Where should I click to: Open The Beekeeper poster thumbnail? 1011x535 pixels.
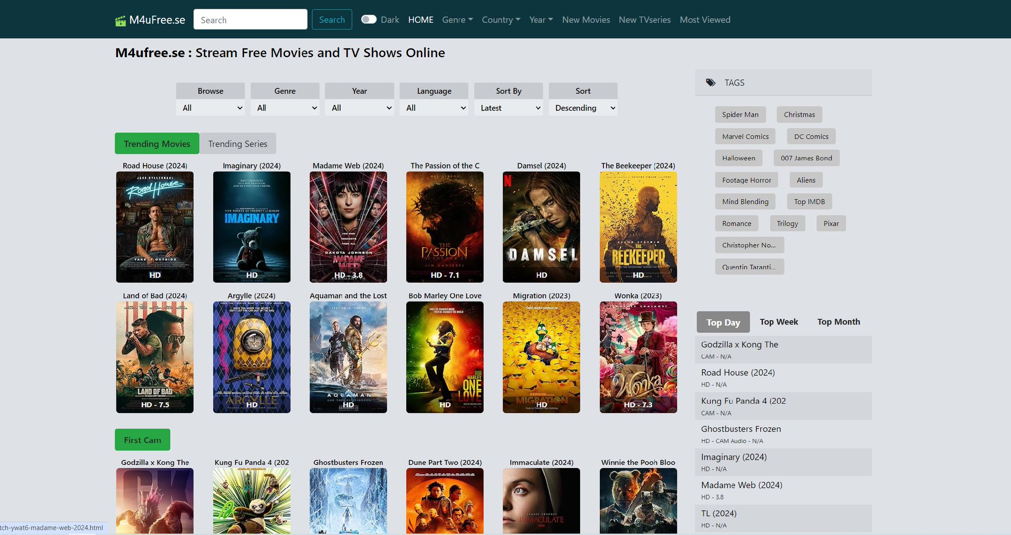coord(638,227)
